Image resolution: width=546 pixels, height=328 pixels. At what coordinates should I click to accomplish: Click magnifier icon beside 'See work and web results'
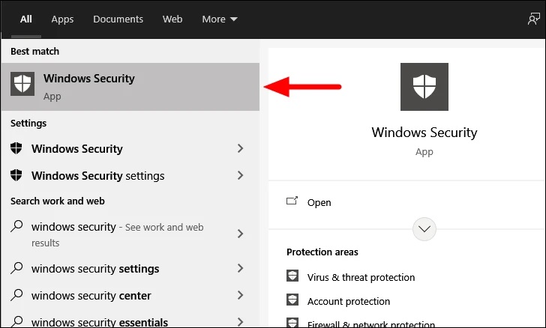tap(16, 226)
